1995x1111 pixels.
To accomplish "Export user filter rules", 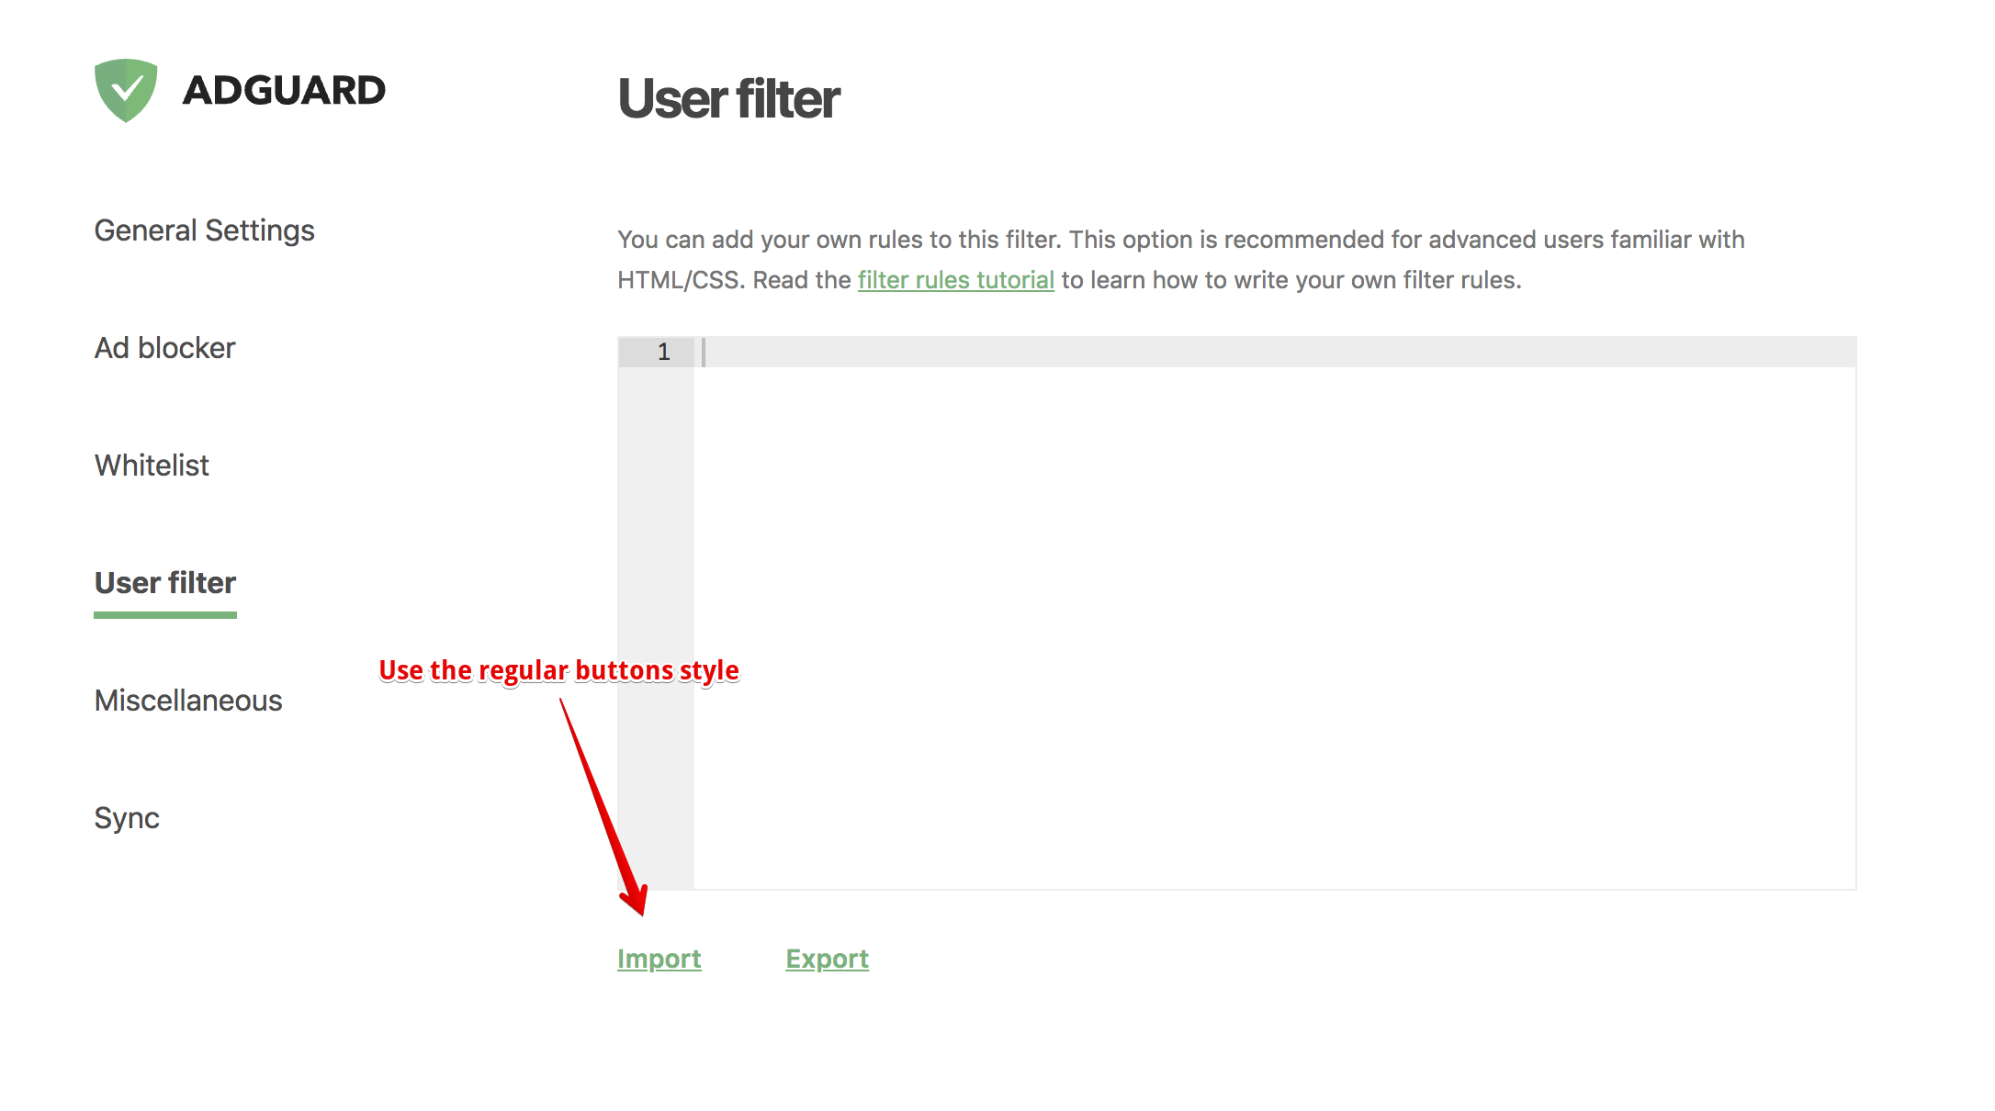I will click(826, 959).
